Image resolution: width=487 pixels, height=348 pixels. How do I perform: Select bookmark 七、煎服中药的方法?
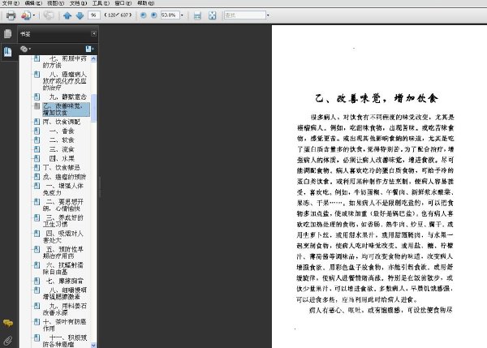(65, 62)
